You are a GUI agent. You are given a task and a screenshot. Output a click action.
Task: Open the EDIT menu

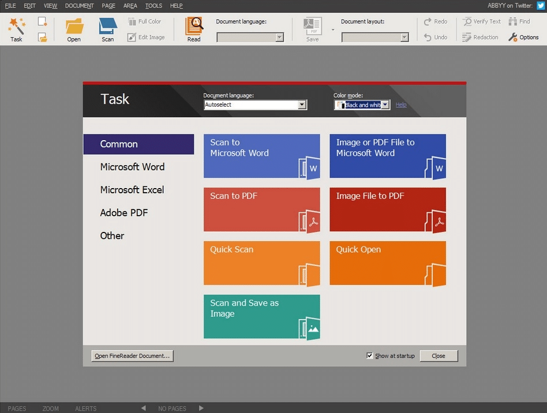[29, 6]
